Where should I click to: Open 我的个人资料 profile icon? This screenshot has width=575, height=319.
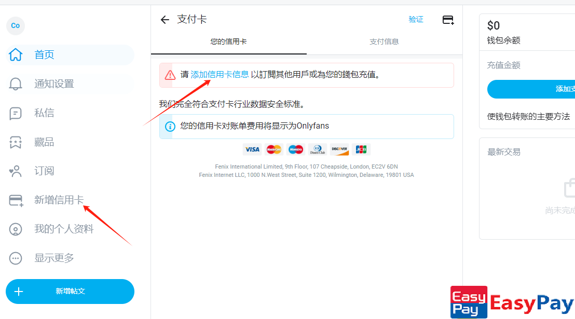(x=16, y=229)
